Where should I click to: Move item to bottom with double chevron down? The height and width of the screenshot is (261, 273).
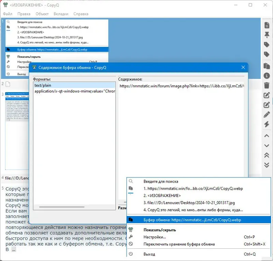click(267, 165)
